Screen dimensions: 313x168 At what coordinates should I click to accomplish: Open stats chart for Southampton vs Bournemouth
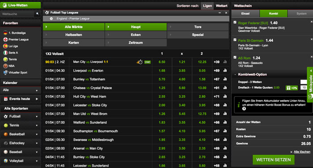click(x=225, y=131)
